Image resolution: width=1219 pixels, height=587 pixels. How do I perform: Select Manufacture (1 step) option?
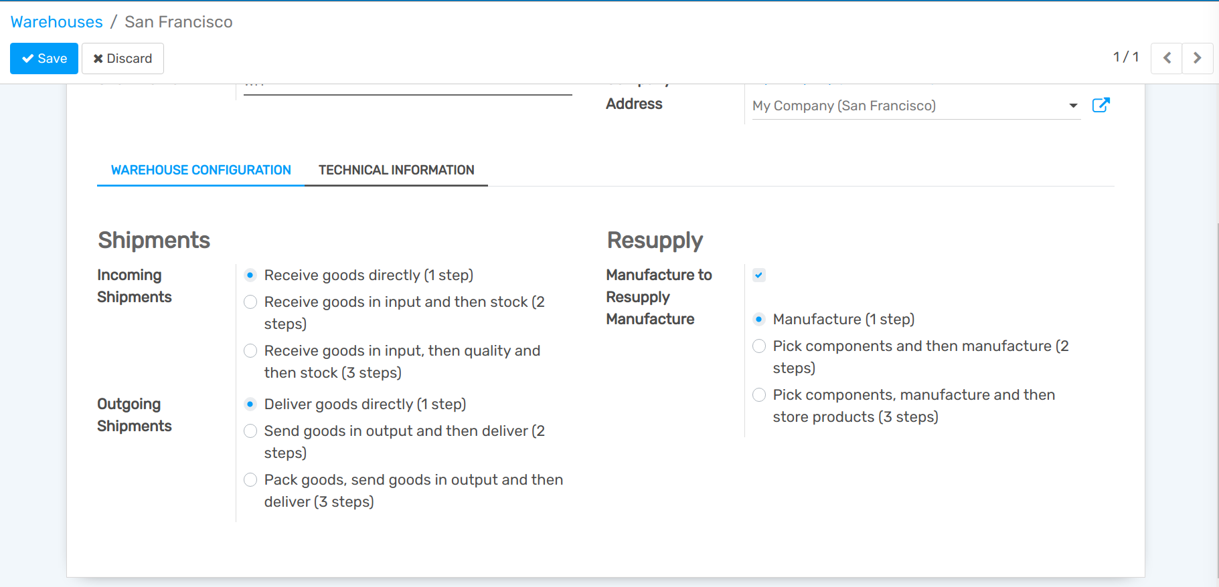(x=759, y=320)
